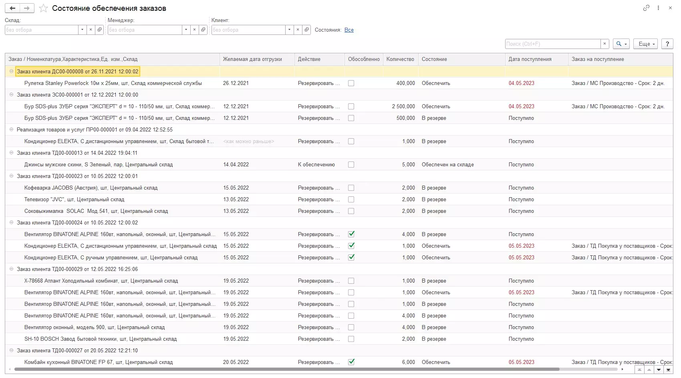Open the Еще dropdown menu
Image resolution: width=681 pixels, height=378 pixels.
click(x=645, y=44)
